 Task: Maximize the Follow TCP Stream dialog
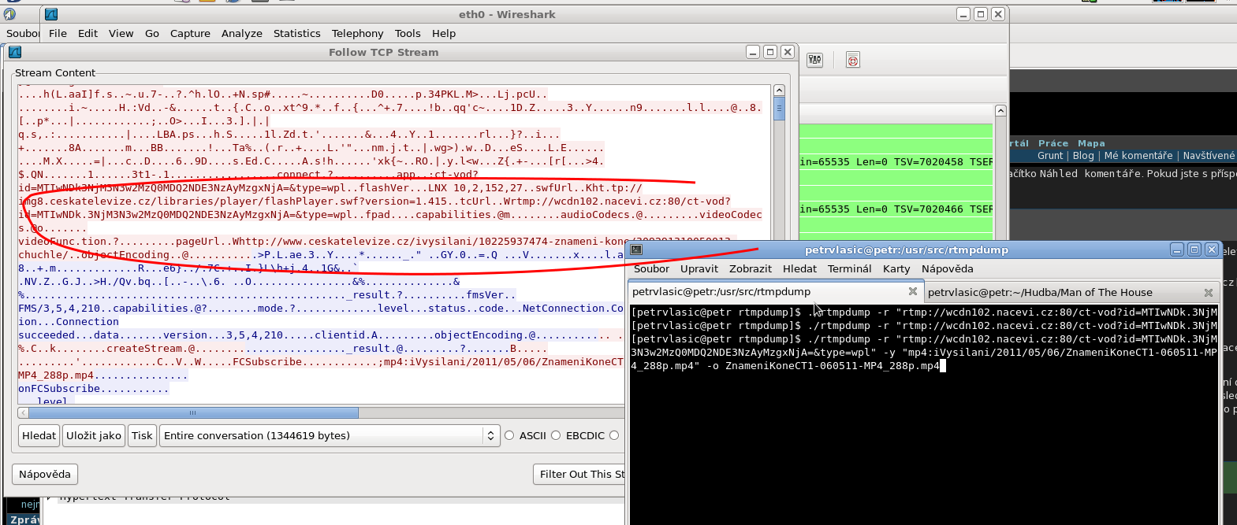[770, 52]
